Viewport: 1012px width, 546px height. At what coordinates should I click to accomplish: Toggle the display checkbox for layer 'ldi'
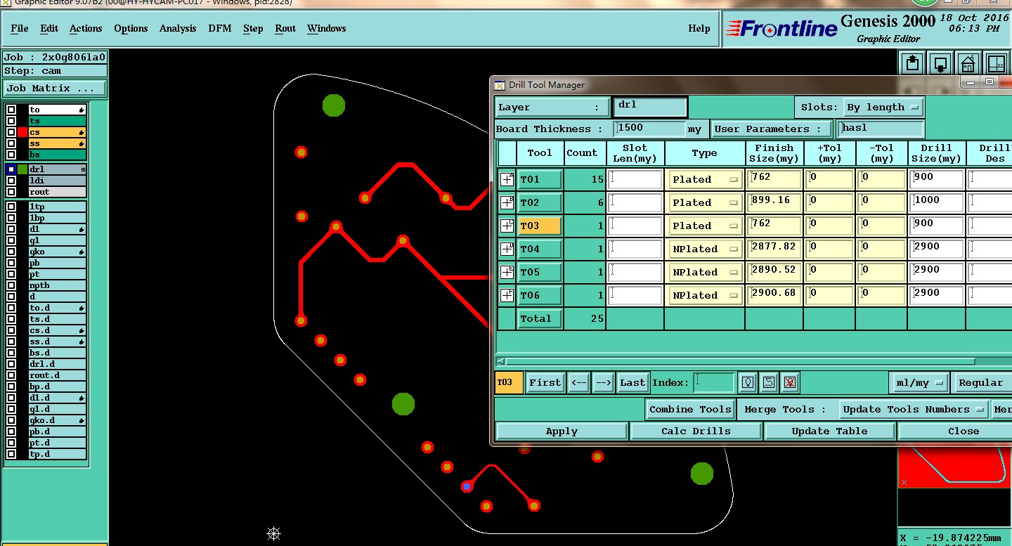[x=11, y=181]
